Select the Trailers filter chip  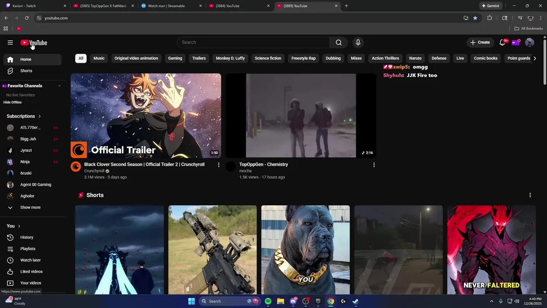click(199, 58)
